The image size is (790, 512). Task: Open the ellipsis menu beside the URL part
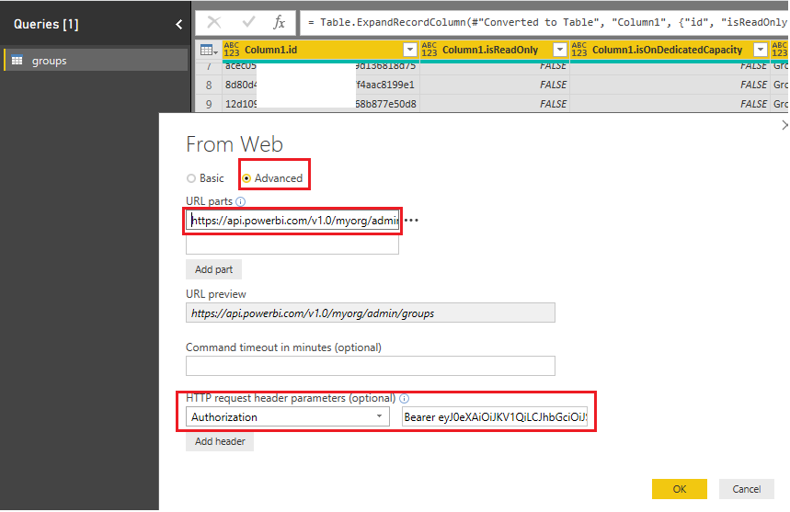click(411, 220)
